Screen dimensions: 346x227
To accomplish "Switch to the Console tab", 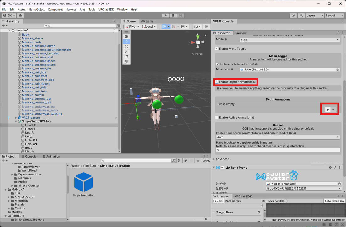I will coord(29,156).
